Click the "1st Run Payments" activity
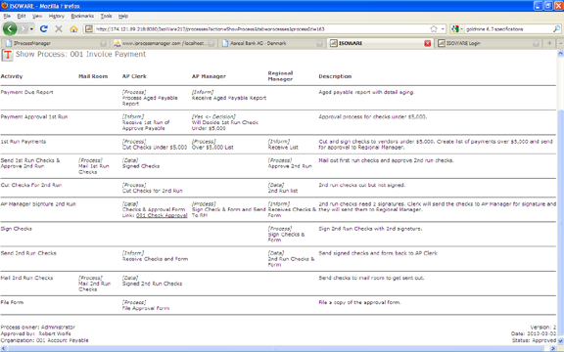The image size is (564, 352). pyautogui.click(x=23, y=142)
